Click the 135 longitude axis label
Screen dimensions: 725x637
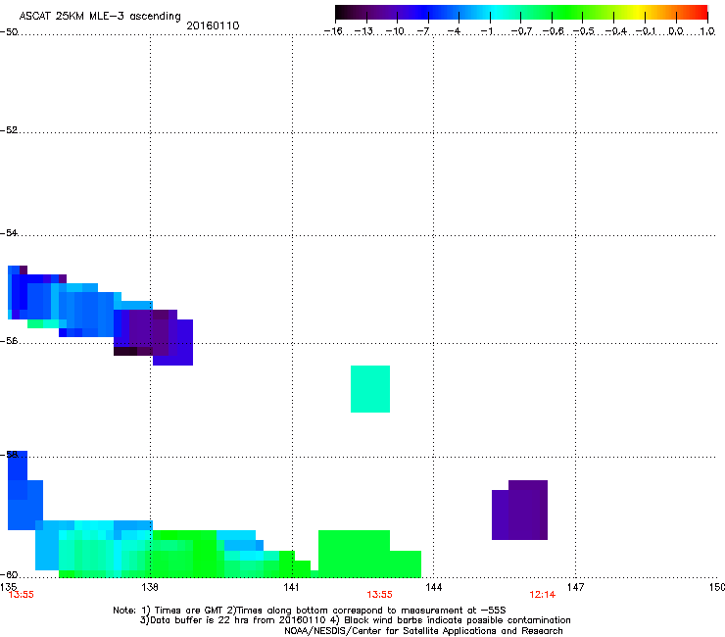[8, 587]
